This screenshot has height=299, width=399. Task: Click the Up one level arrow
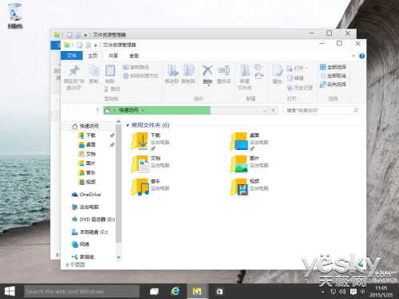97,110
